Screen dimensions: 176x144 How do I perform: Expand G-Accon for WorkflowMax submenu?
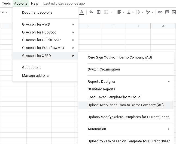click(45, 48)
